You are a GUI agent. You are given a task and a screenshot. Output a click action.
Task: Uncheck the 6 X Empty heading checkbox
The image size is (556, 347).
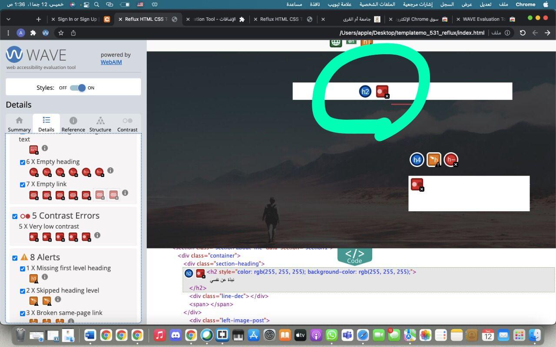click(23, 162)
